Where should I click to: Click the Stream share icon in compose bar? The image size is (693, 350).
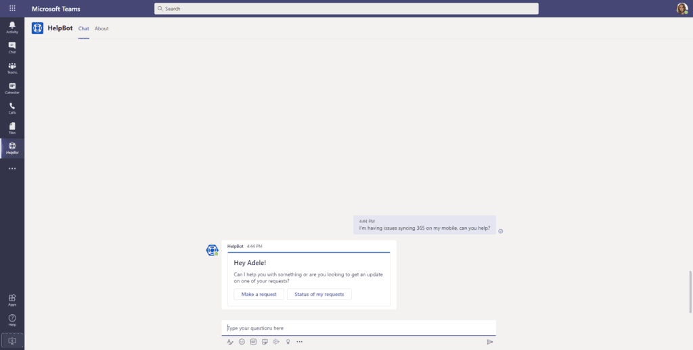(x=276, y=342)
